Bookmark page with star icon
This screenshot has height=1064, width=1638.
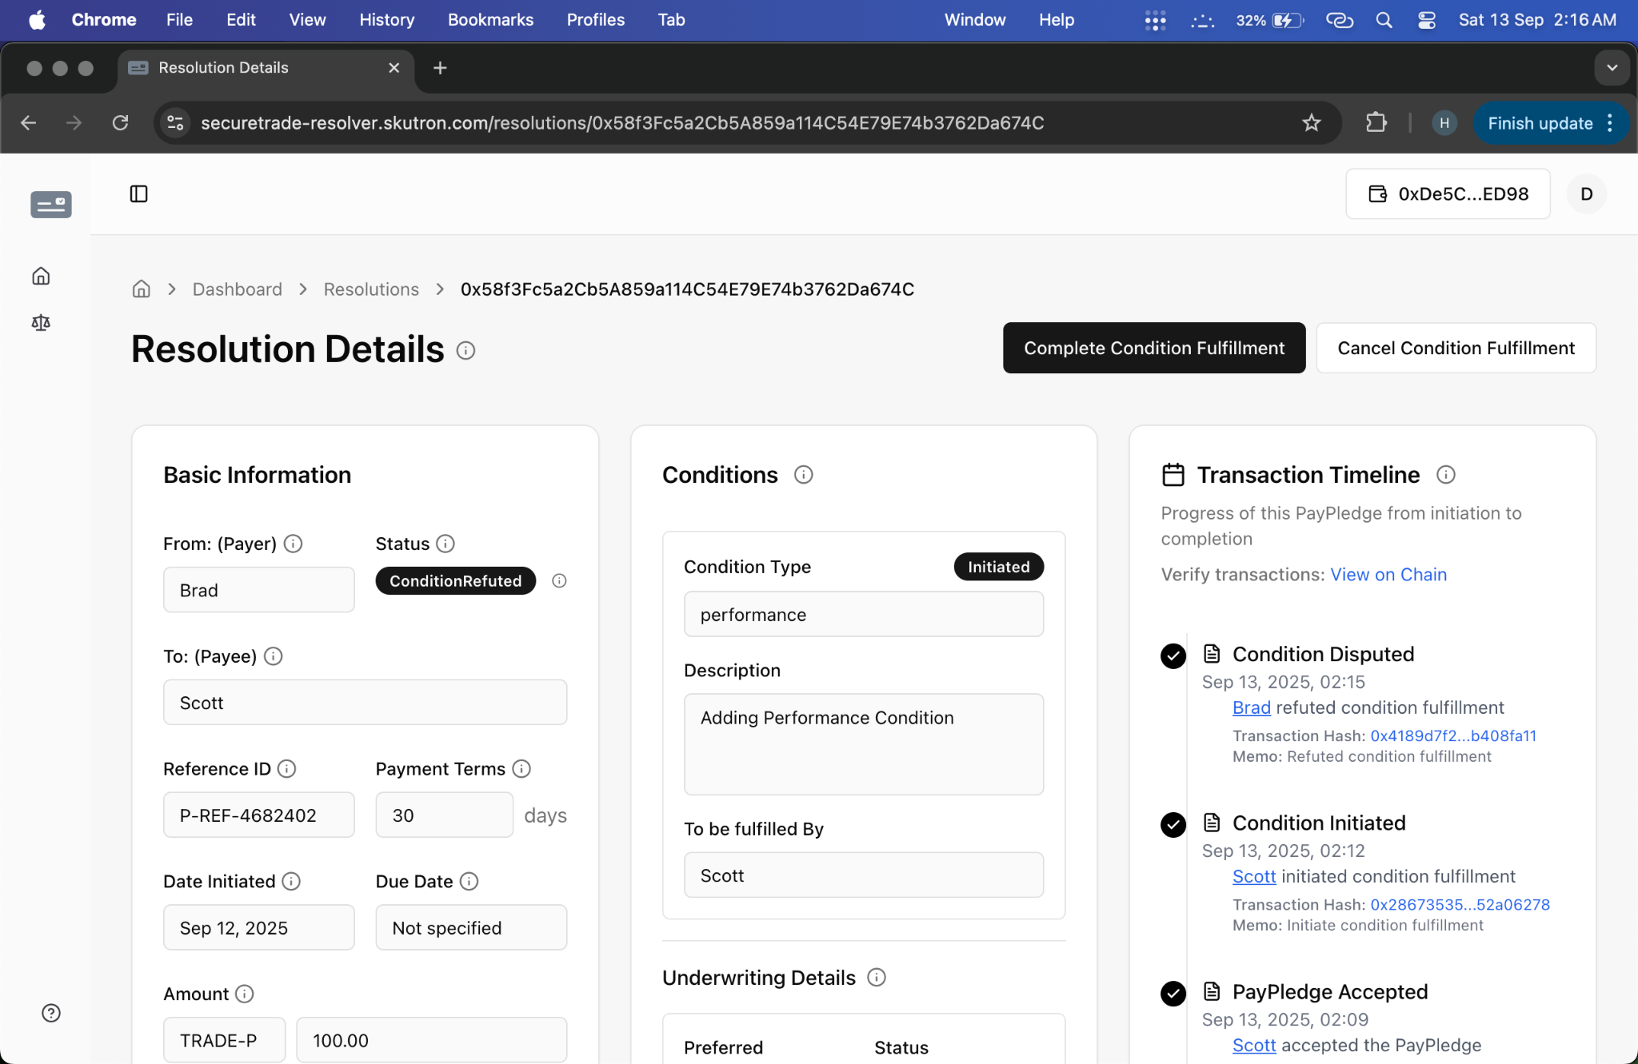click(1312, 123)
